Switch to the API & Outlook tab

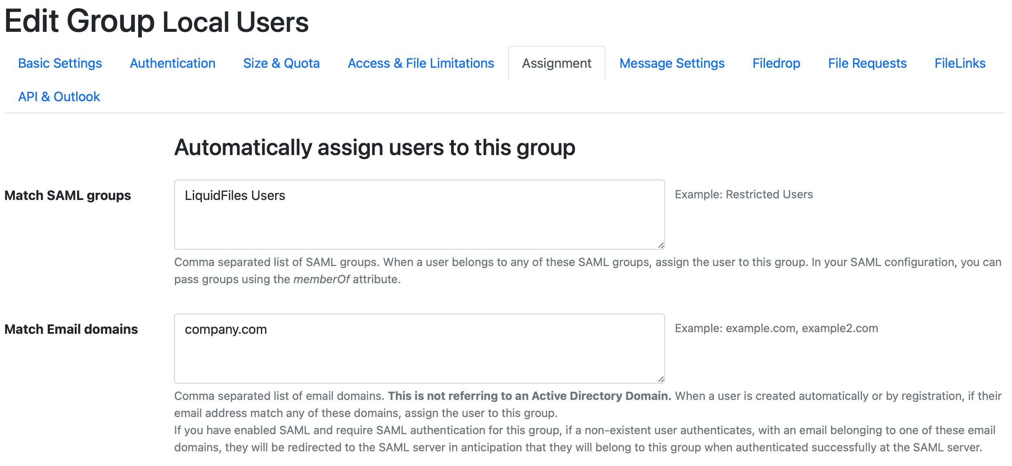(x=59, y=96)
